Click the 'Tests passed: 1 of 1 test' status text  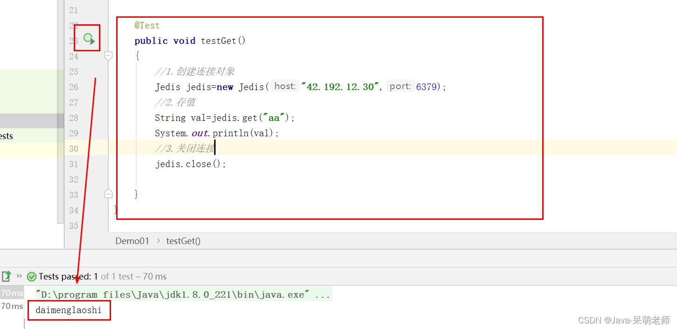103,276
